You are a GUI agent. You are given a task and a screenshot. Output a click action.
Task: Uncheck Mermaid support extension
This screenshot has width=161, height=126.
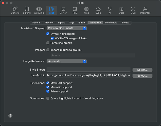click(x=48, y=87)
